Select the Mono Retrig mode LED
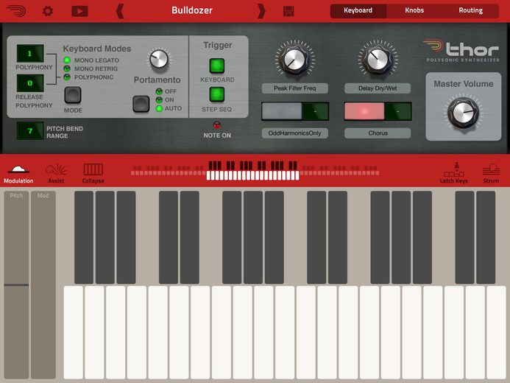 click(x=67, y=68)
